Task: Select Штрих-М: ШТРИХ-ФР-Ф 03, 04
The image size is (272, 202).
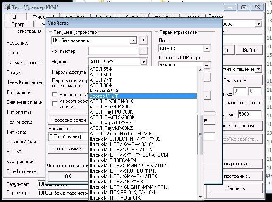Action: click(143, 144)
